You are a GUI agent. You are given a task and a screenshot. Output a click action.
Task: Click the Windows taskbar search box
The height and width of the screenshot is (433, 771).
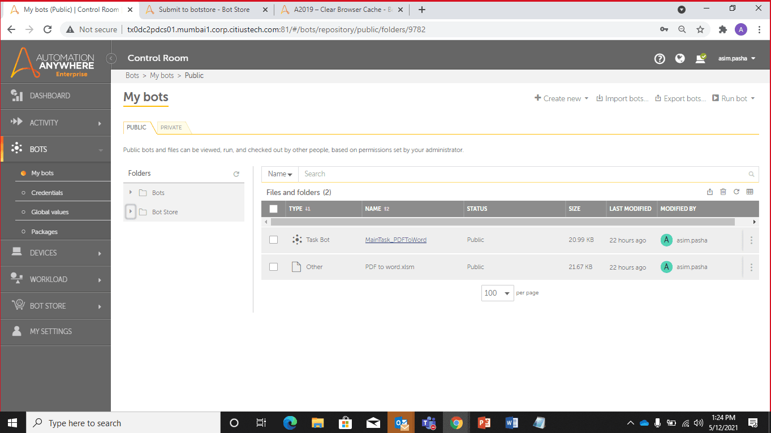(x=123, y=423)
